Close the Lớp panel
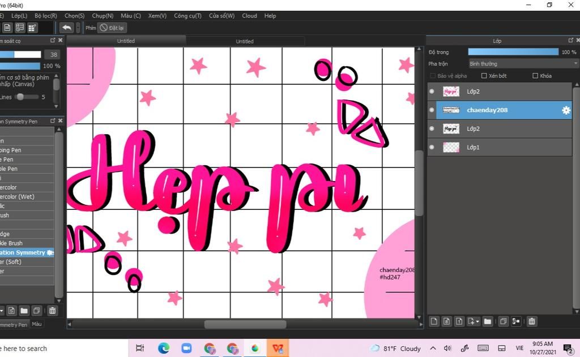Image resolution: width=580 pixels, height=357 pixels. tap(577, 40)
